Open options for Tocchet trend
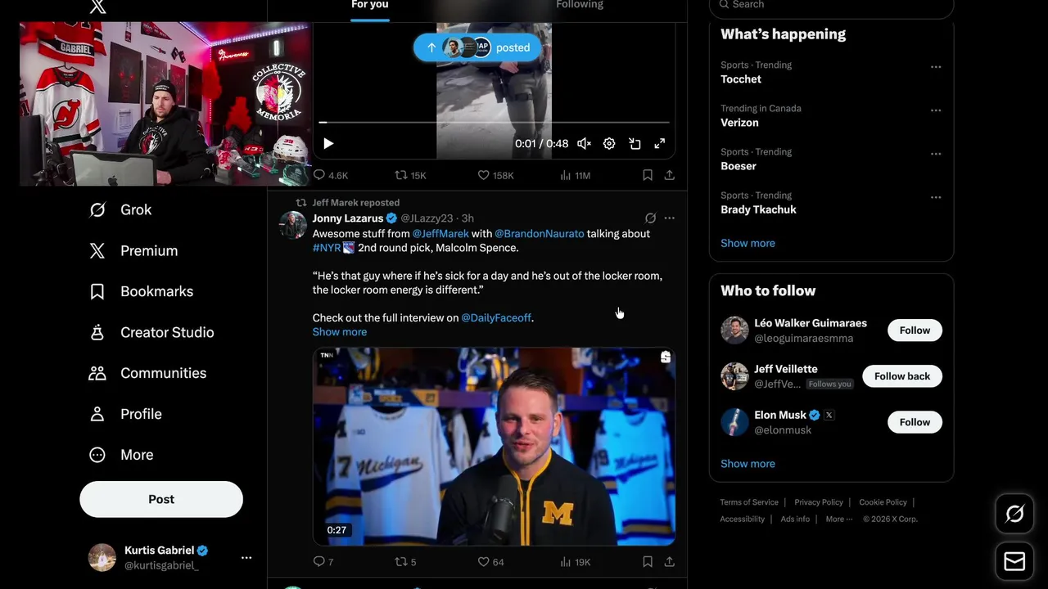 (x=936, y=67)
